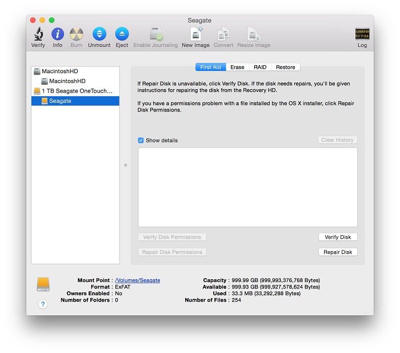Click the Repair Disk button
Screen dimensions: 400x353
338,252
